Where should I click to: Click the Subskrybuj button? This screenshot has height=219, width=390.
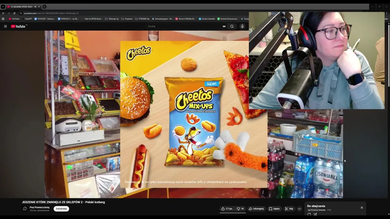[61, 209]
